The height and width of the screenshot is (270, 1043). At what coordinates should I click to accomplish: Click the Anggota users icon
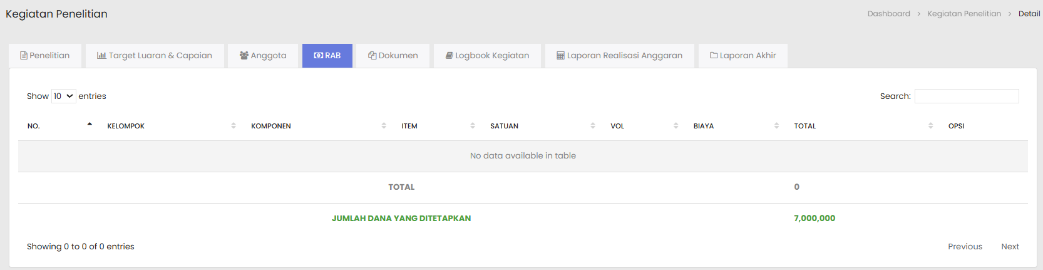[x=244, y=56]
